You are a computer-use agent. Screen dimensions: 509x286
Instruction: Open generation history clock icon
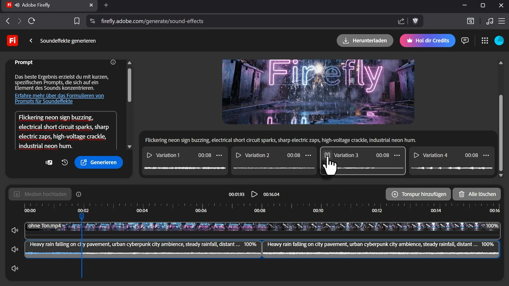pyautogui.click(x=65, y=162)
